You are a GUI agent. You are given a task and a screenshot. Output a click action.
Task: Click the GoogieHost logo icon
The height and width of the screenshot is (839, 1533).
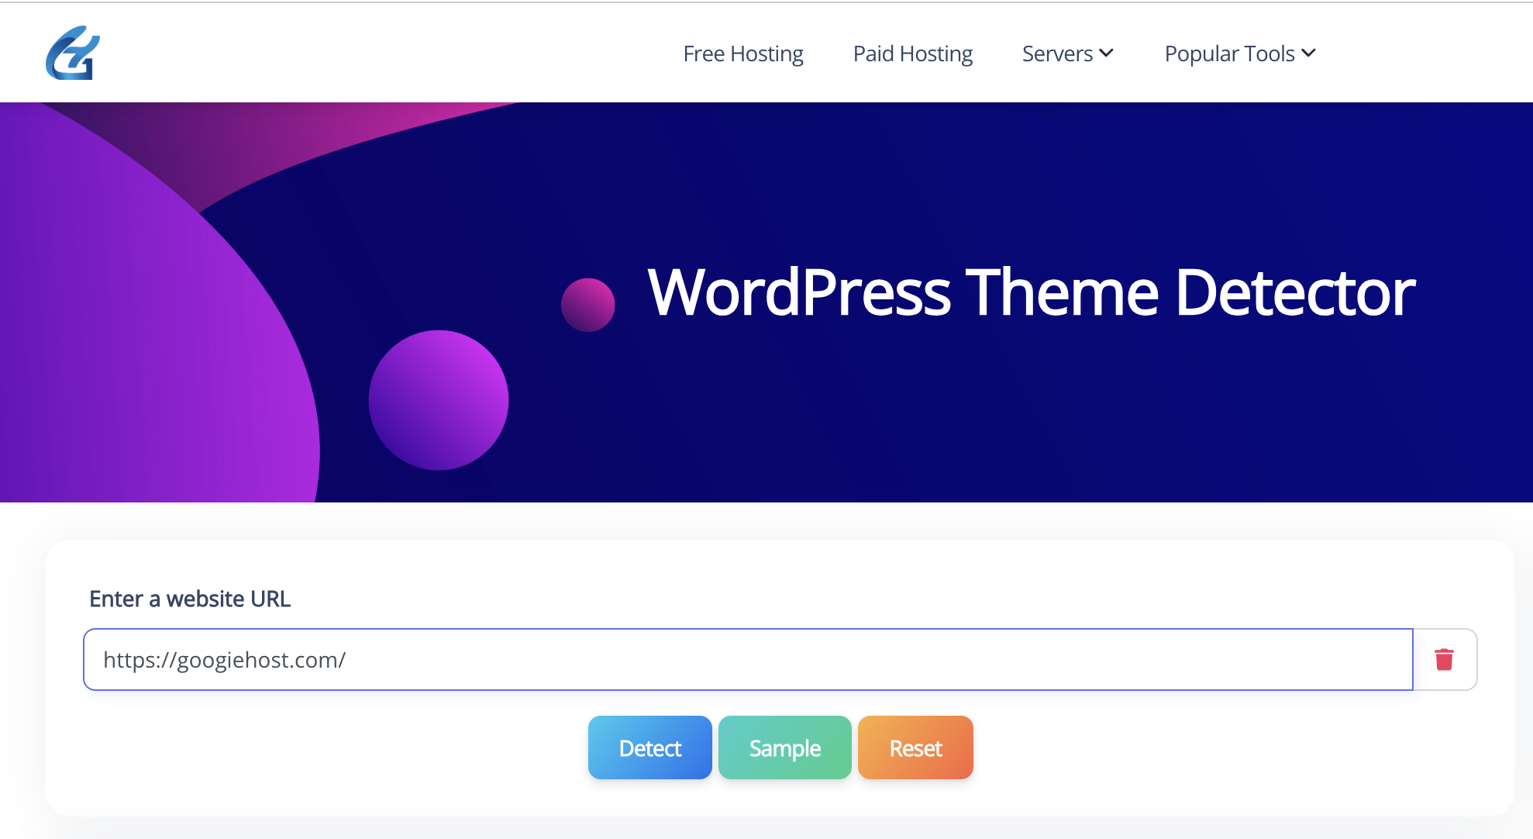(x=73, y=53)
